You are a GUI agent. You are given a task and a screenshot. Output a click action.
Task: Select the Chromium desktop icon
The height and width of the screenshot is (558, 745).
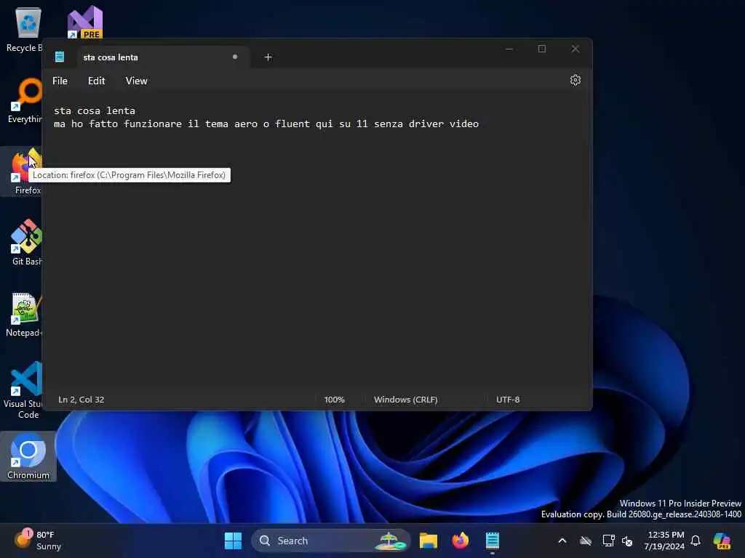tap(28, 456)
